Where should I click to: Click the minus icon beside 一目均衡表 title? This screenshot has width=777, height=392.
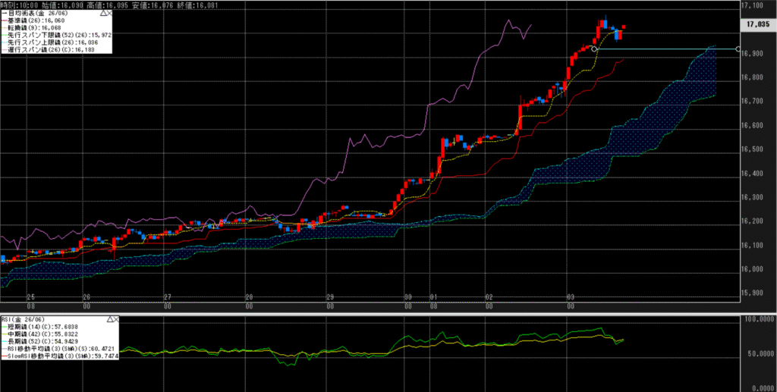pos(3,14)
